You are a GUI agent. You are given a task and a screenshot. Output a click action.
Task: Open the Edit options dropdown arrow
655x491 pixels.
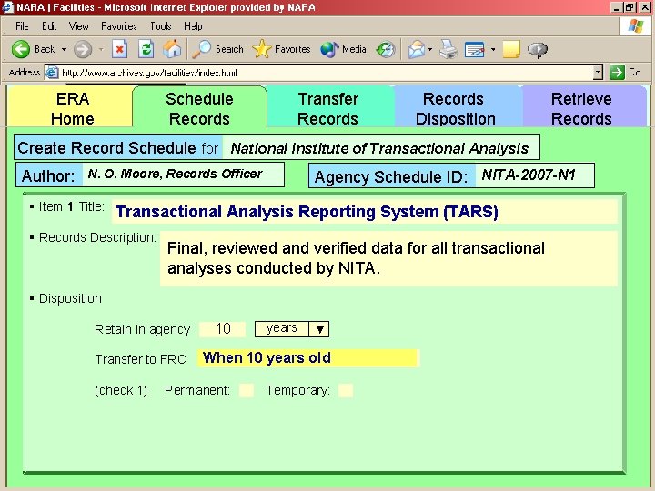[493, 49]
